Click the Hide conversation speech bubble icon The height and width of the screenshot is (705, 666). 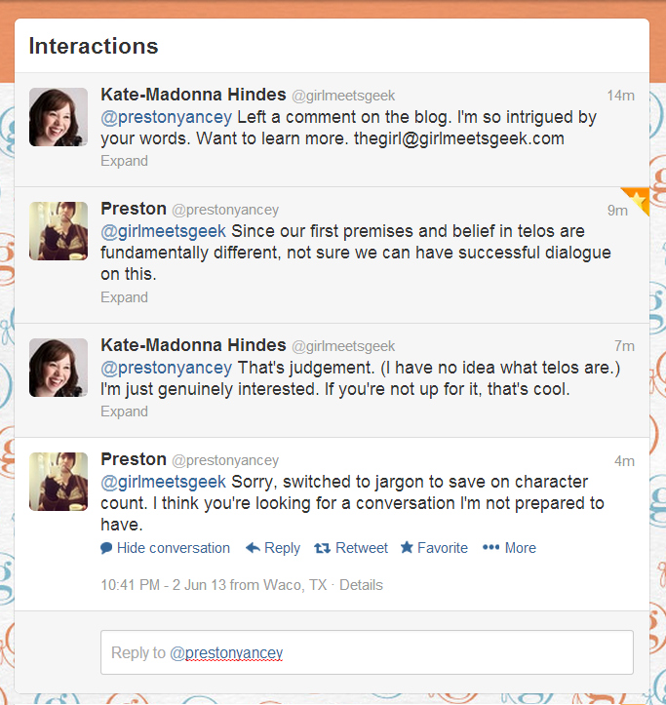point(106,548)
